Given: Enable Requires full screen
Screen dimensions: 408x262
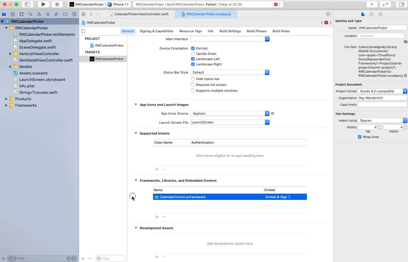Looking at the screenshot, I should 193,85.
